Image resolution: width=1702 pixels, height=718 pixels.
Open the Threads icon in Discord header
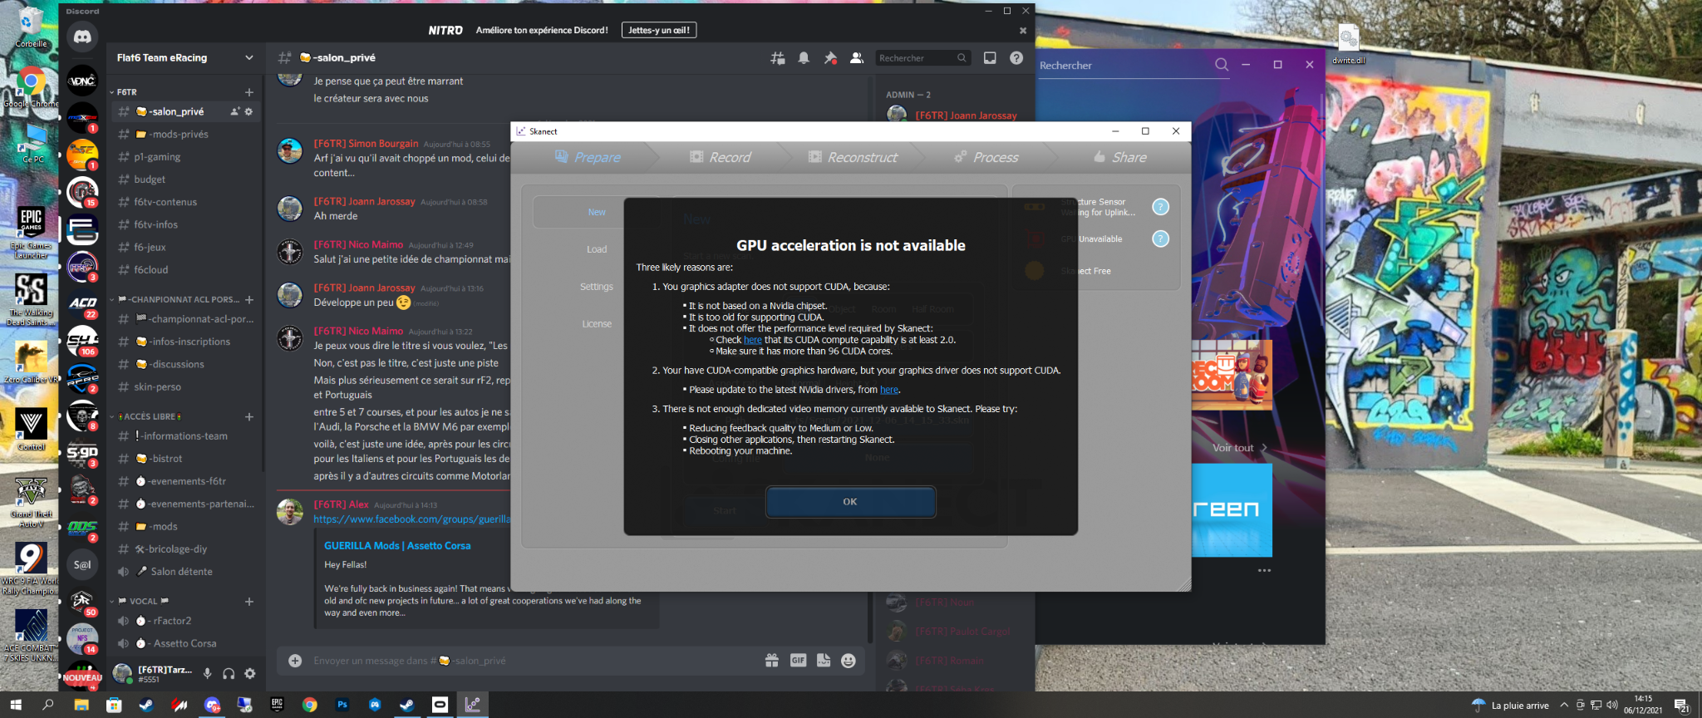coord(778,58)
